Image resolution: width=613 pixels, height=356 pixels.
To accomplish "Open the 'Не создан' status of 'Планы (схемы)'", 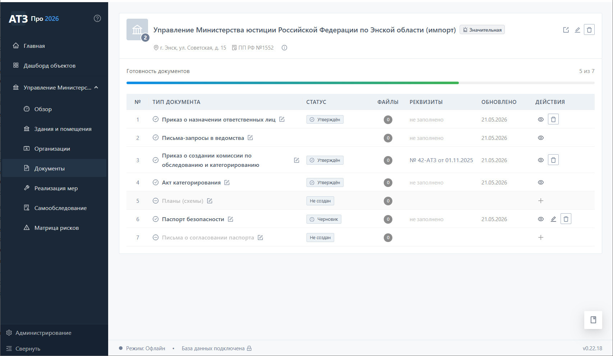I will click(x=320, y=201).
